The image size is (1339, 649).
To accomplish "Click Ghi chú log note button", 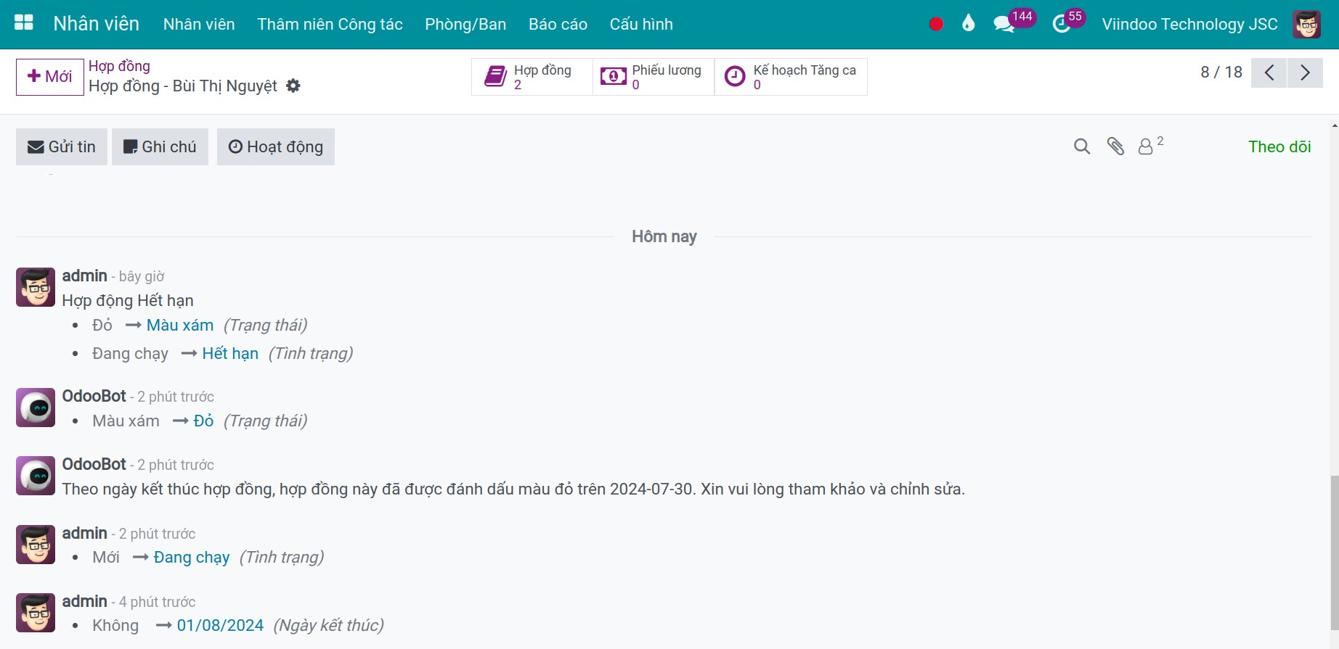I will [160, 147].
